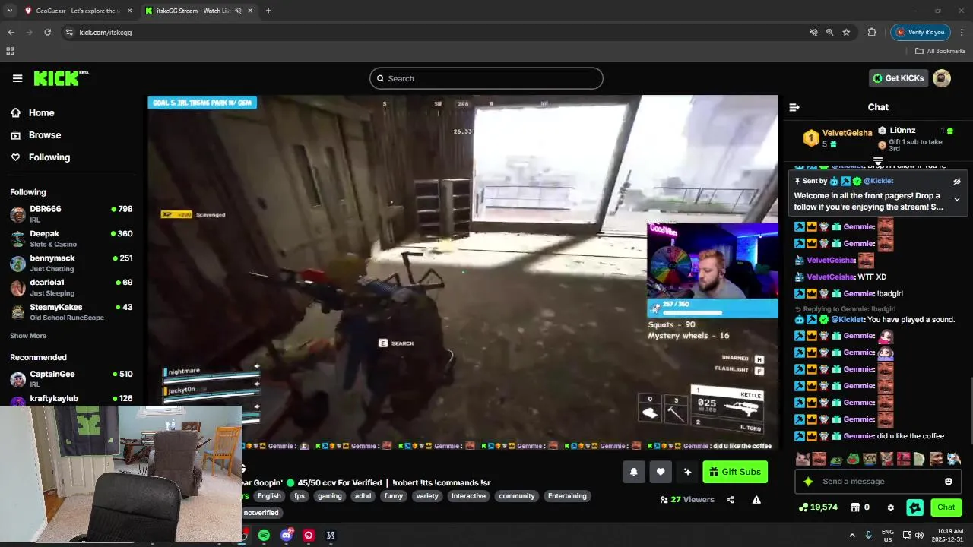
Task: Expand the pinned message chevron
Action: 957,199
